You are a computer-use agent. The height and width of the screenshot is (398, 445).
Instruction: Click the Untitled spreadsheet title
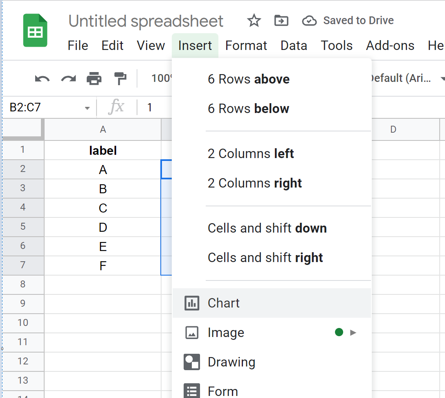point(146,21)
